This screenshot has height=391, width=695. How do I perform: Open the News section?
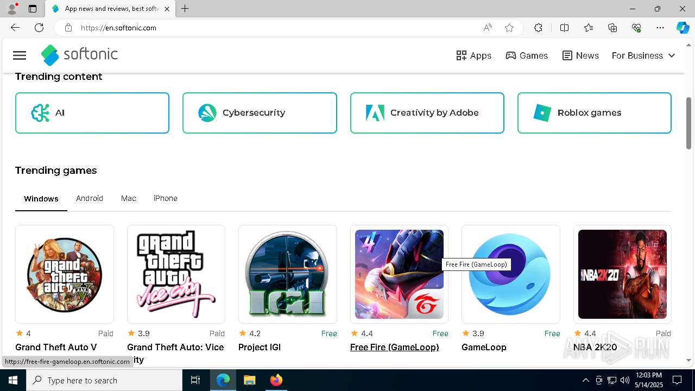tap(580, 55)
